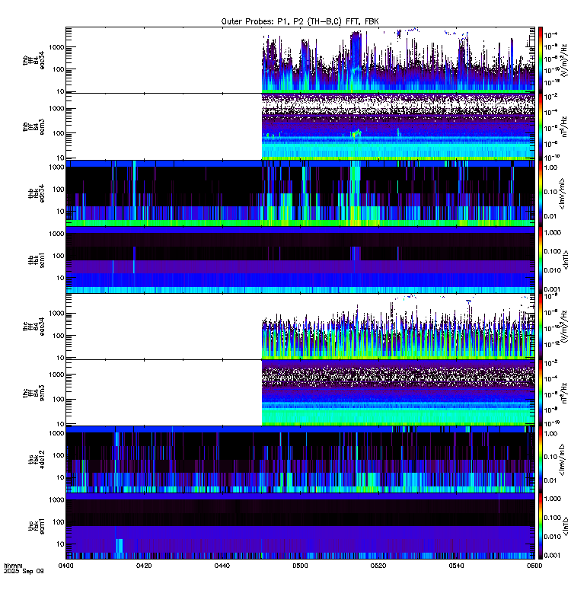This screenshot has height=609, width=571.
Task: Click the color bar beside thc fbk scm1 panel
Action: tap(540, 526)
